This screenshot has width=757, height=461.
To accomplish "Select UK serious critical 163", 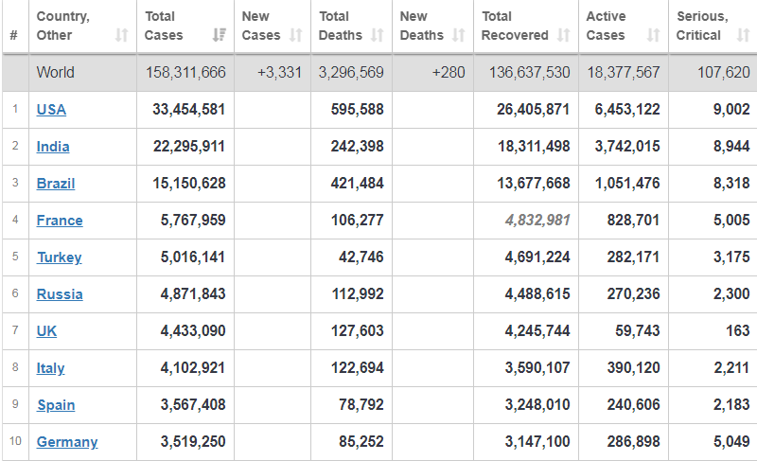I will tap(738, 331).
